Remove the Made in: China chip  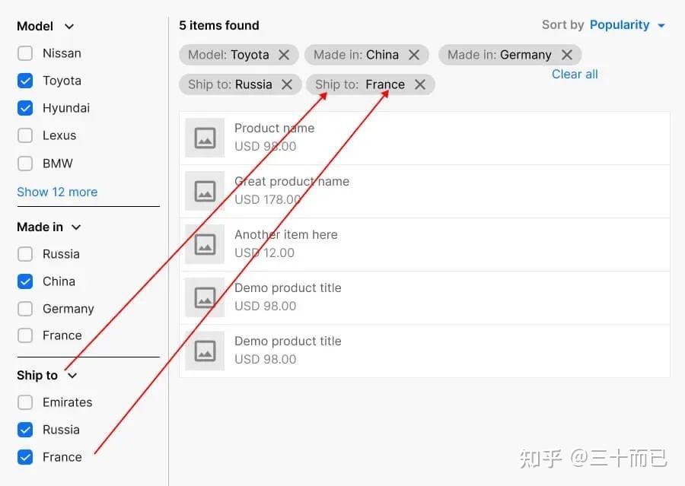414,55
